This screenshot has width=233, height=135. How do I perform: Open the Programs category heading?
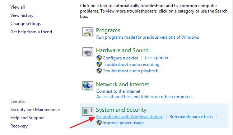click(108, 30)
